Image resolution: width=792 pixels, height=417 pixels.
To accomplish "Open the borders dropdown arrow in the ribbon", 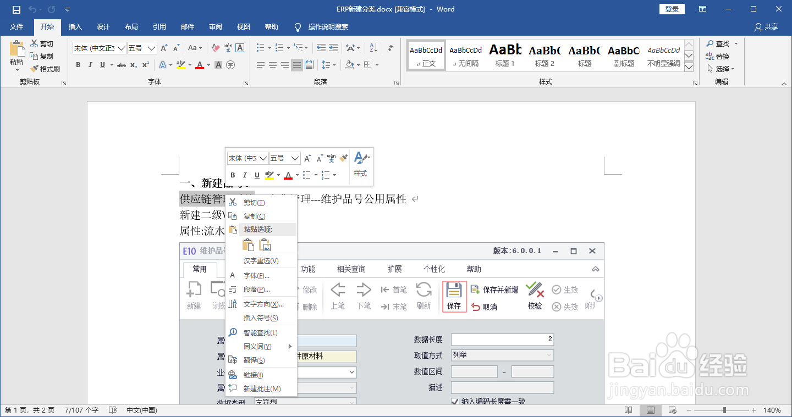I will [x=377, y=65].
